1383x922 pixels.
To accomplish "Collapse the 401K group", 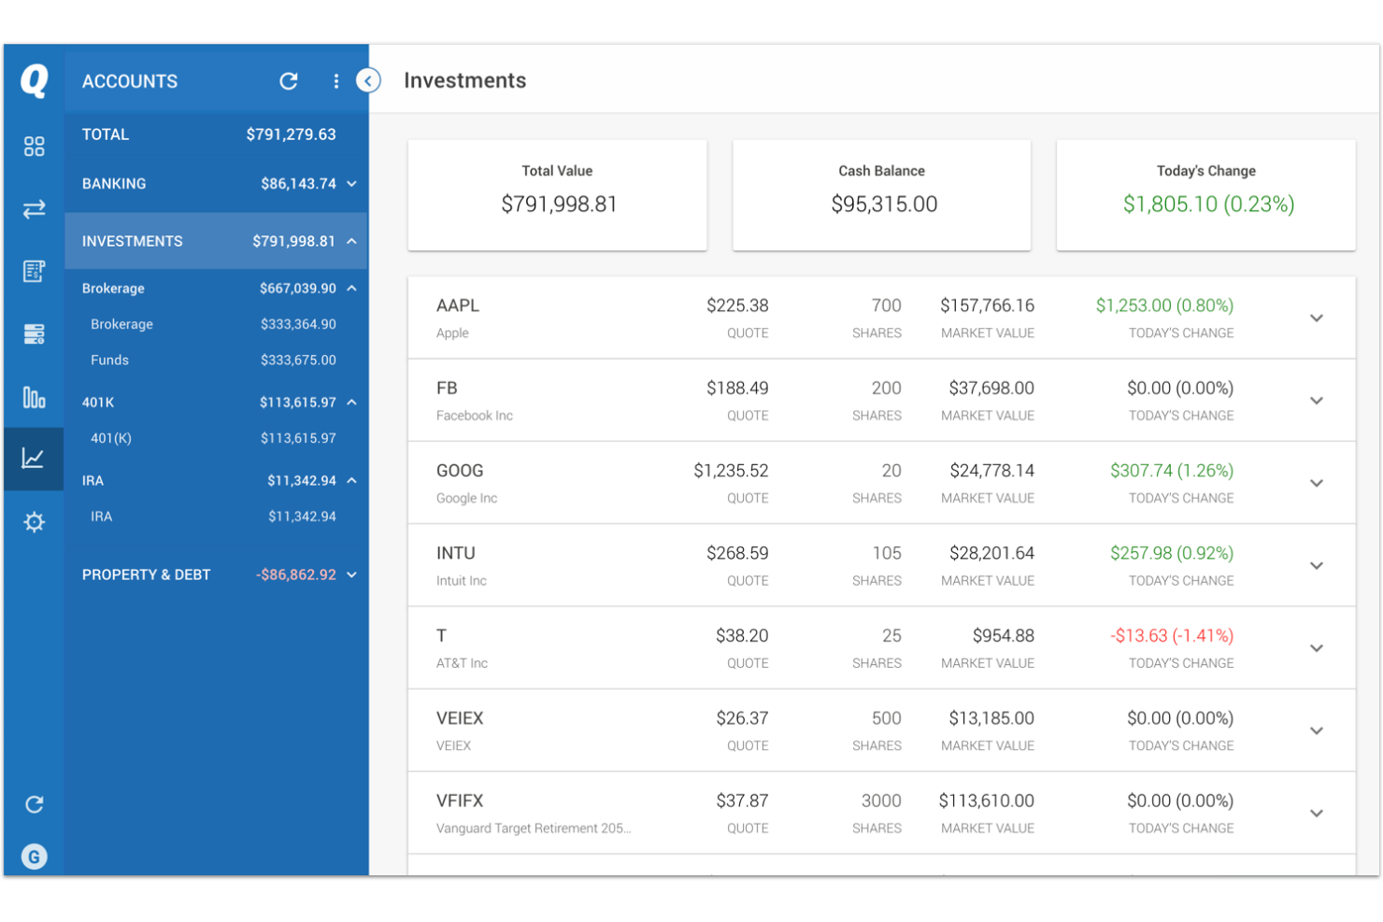I will [x=351, y=403].
